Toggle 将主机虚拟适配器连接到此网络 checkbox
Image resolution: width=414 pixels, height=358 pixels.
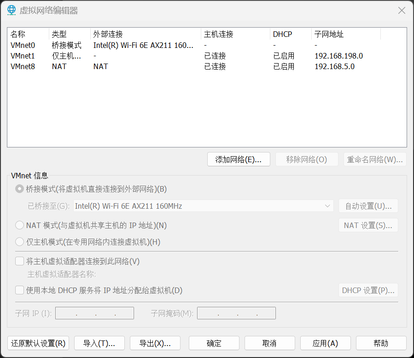[x=19, y=261]
